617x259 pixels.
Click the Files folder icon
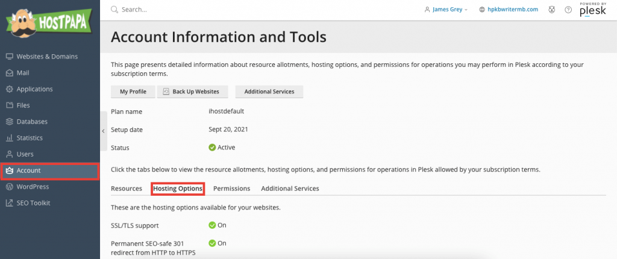(10, 105)
